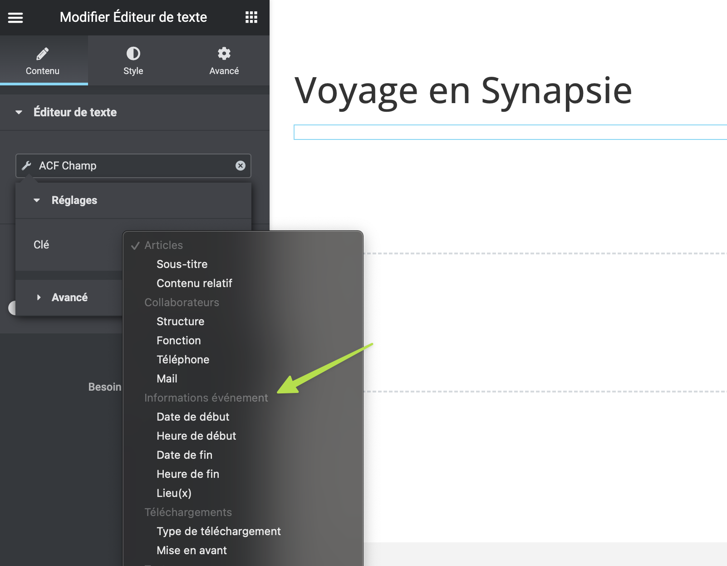Click the Voyage en Synapsie heading

coord(463,91)
